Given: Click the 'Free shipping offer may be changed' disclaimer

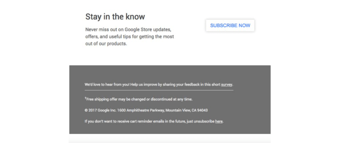Looking at the screenshot, I should (x=139, y=99).
